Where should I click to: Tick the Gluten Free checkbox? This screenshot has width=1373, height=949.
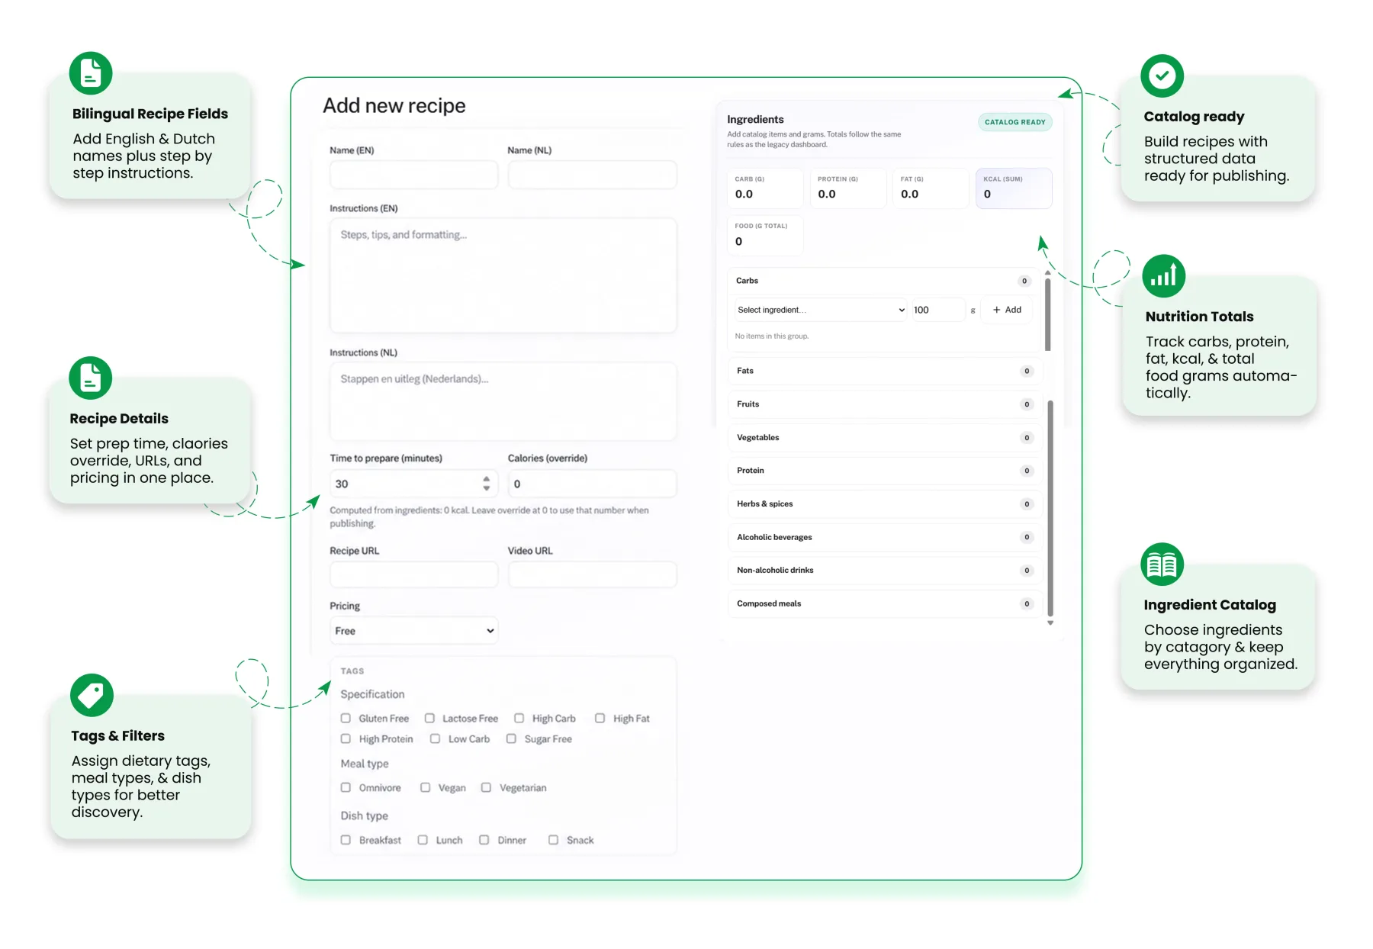(346, 719)
